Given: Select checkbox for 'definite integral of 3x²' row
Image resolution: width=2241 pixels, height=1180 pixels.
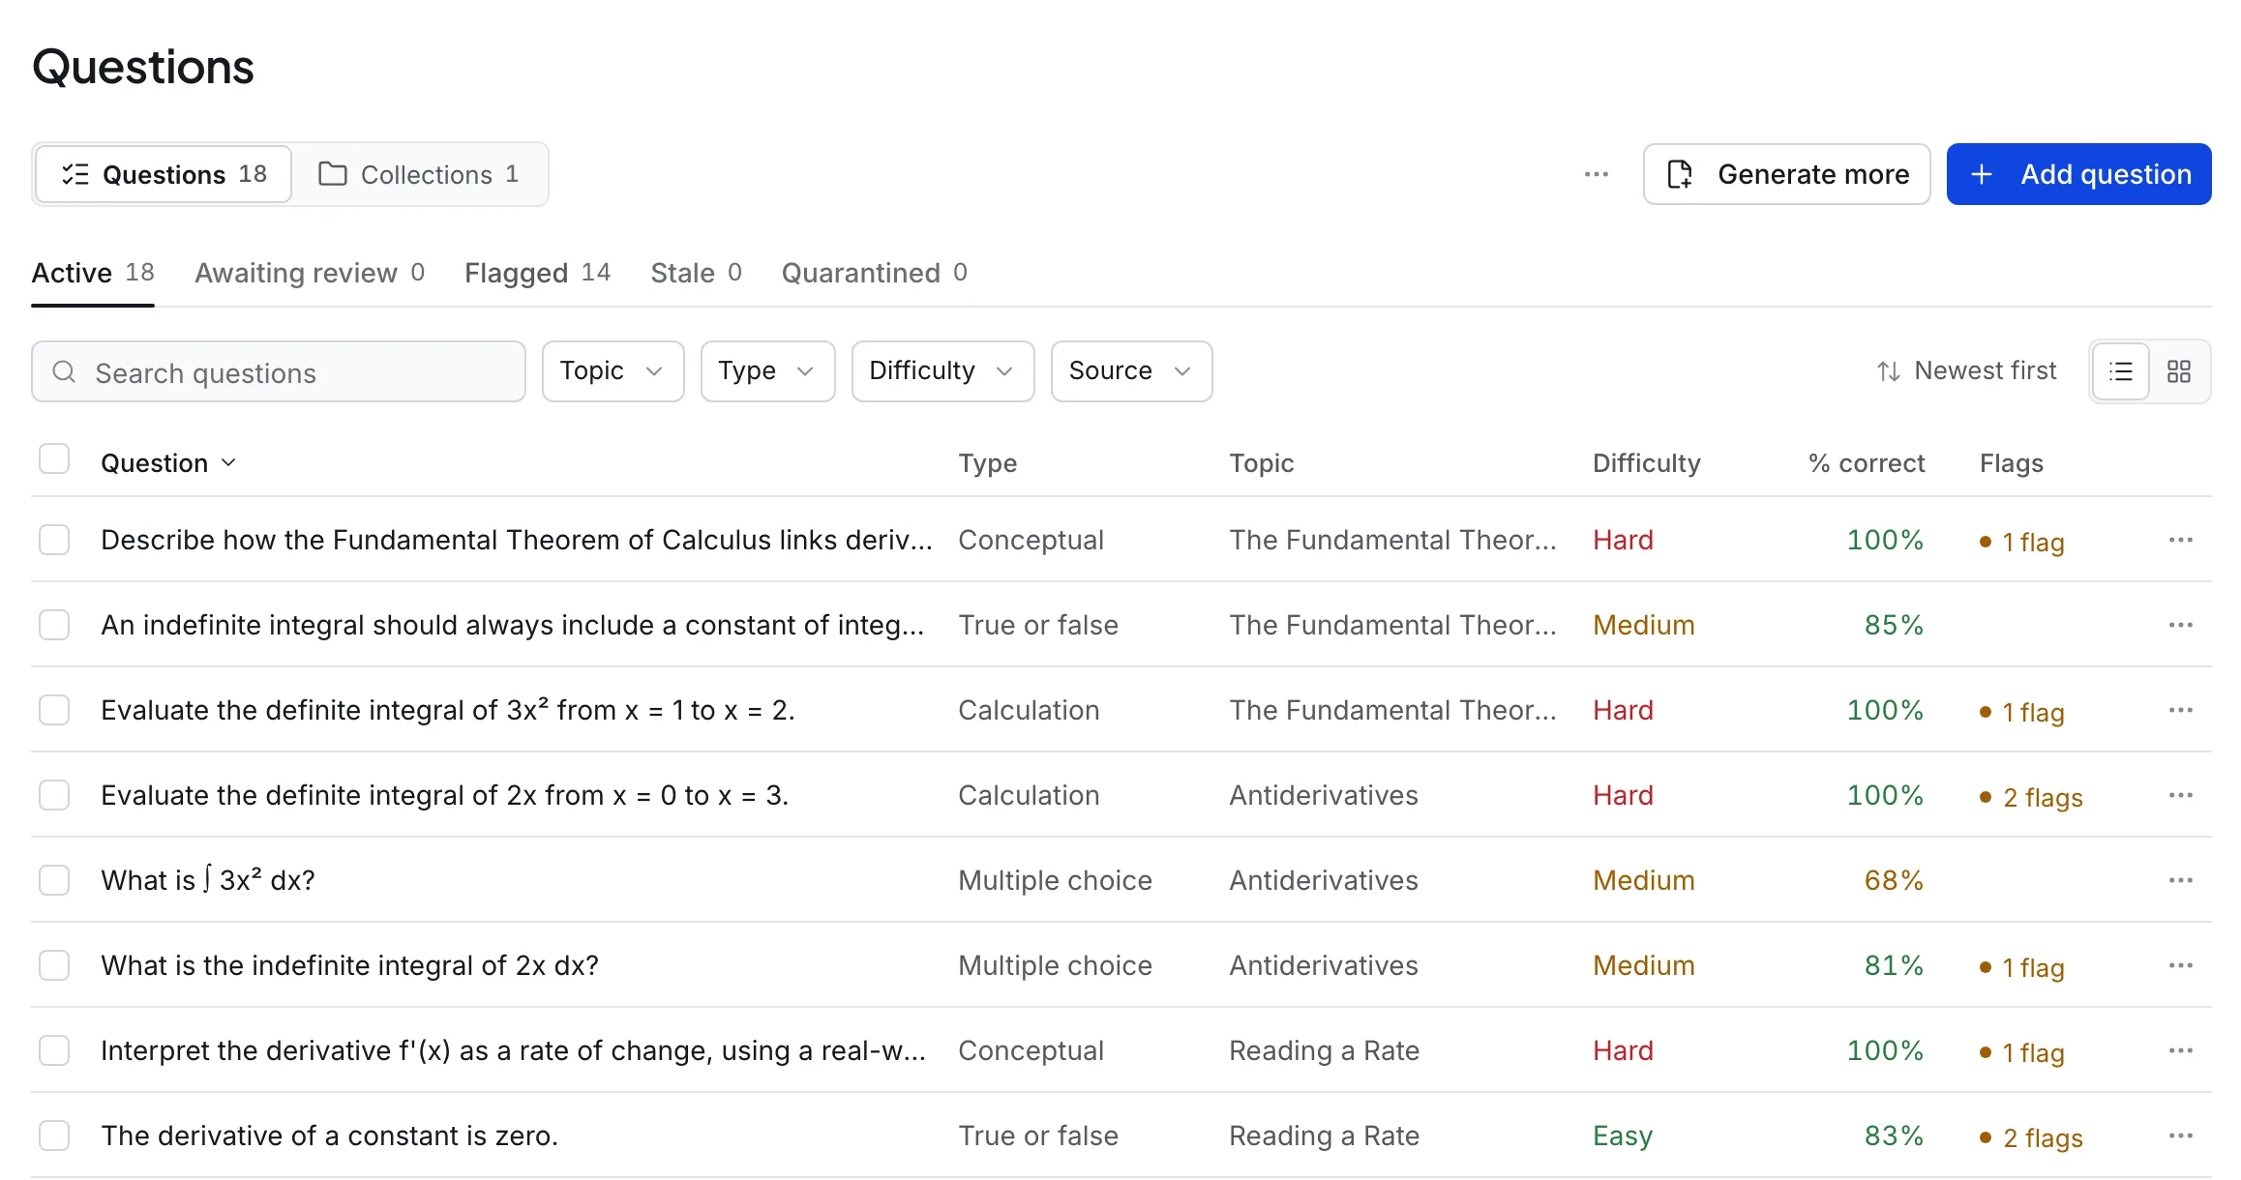Looking at the screenshot, I should click(54, 710).
